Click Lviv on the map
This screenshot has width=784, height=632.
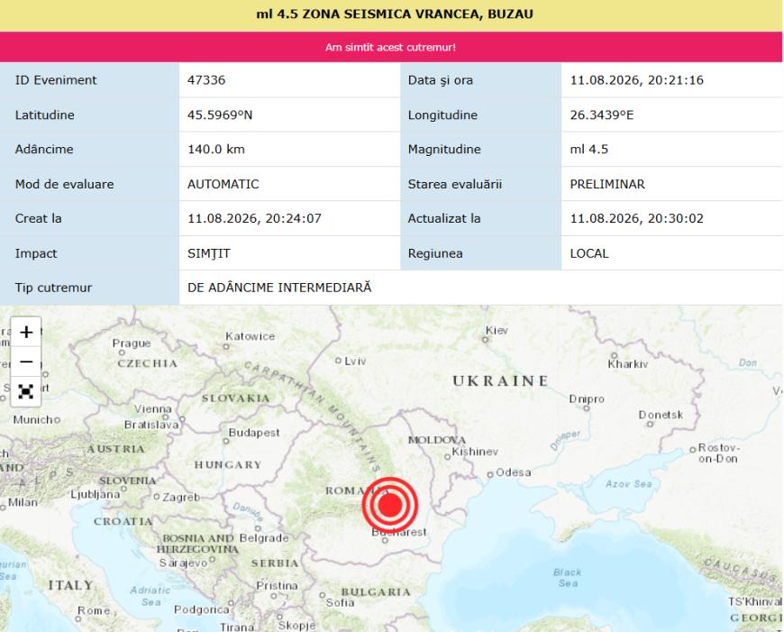[x=355, y=361]
